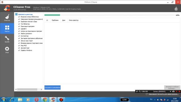Uncheck Проблеми ActiveX і Class
Screen dimensions: 181x102
(x=19, y=22)
